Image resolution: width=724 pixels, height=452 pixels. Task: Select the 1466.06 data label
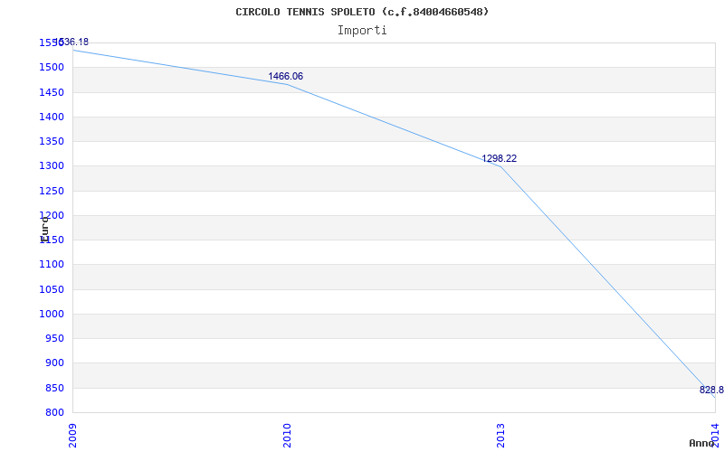(x=286, y=77)
